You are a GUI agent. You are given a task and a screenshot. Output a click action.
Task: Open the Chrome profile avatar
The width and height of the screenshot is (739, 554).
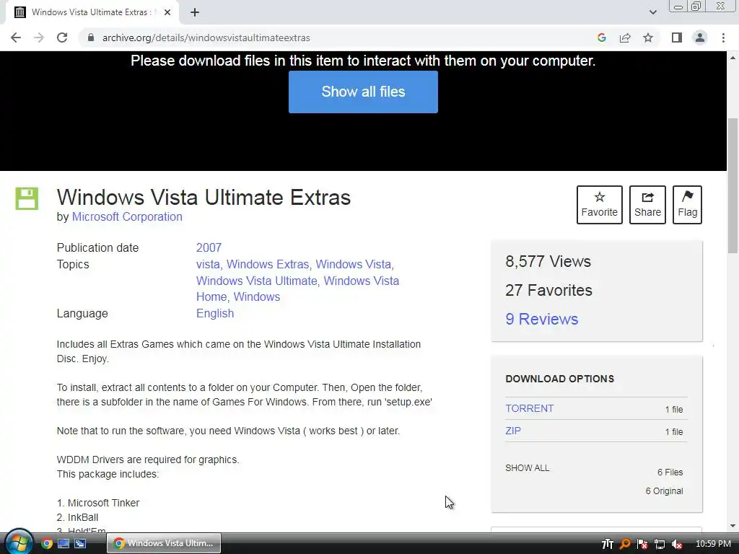(x=700, y=38)
